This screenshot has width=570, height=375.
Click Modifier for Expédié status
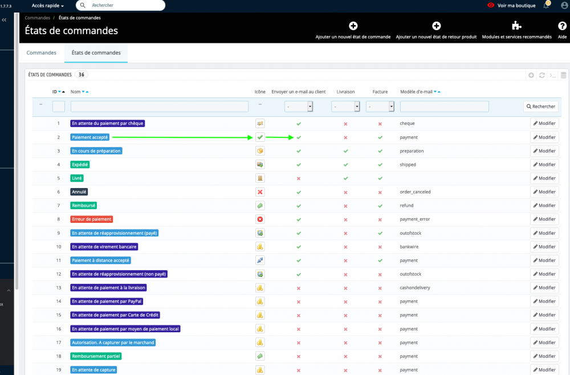(544, 165)
